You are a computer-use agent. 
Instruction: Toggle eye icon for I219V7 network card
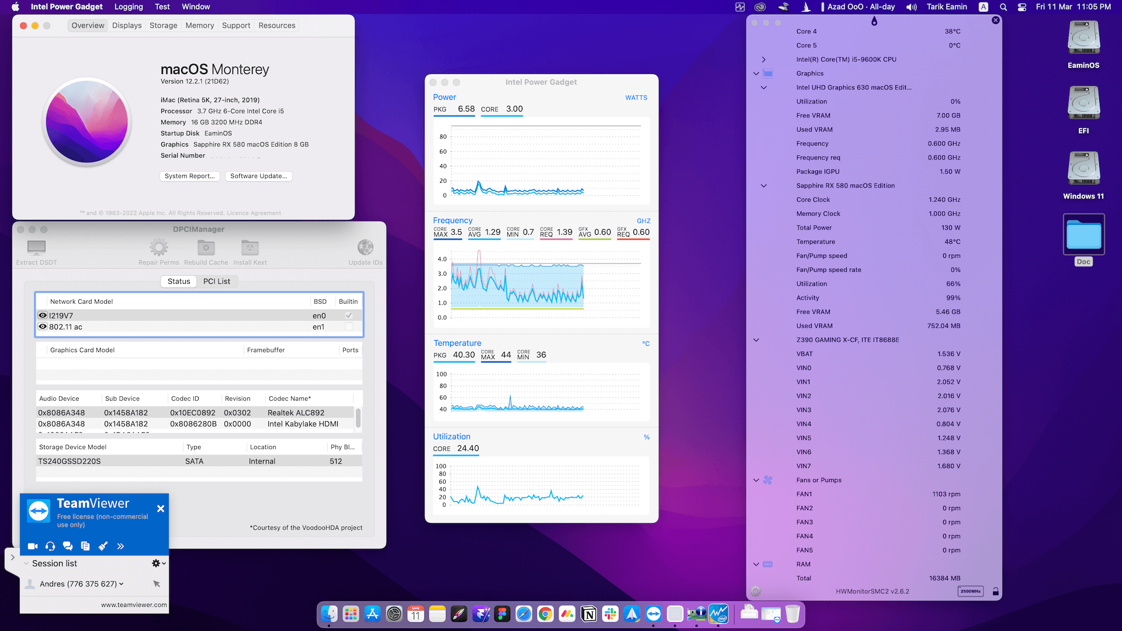43,315
